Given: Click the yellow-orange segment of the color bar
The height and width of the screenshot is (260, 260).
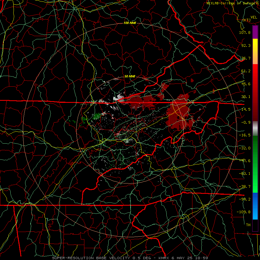Looking at the screenshot, I should pos(255,51).
